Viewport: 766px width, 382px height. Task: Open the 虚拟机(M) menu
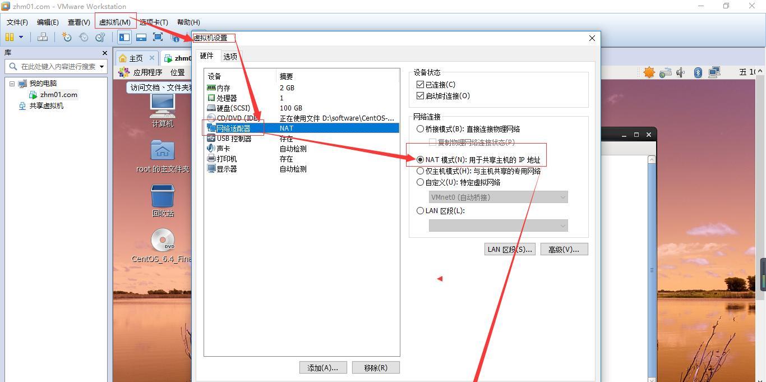click(115, 22)
